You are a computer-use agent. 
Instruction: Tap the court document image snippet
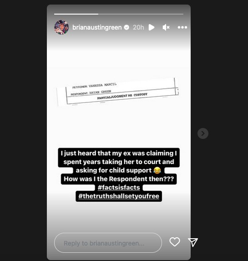click(118, 92)
